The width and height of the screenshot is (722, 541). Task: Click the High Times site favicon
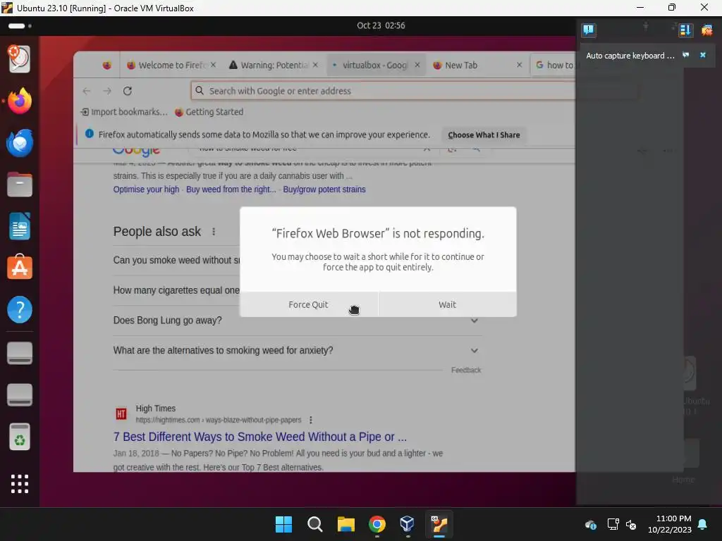click(121, 414)
